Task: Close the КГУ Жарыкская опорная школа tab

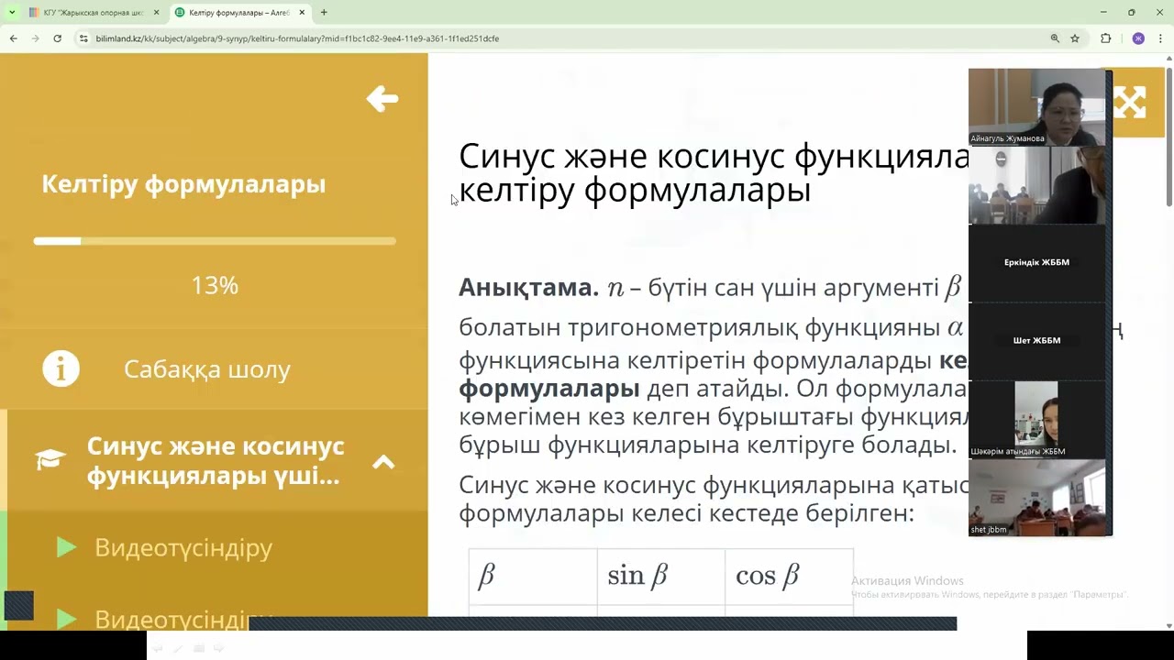Action: pos(156,13)
